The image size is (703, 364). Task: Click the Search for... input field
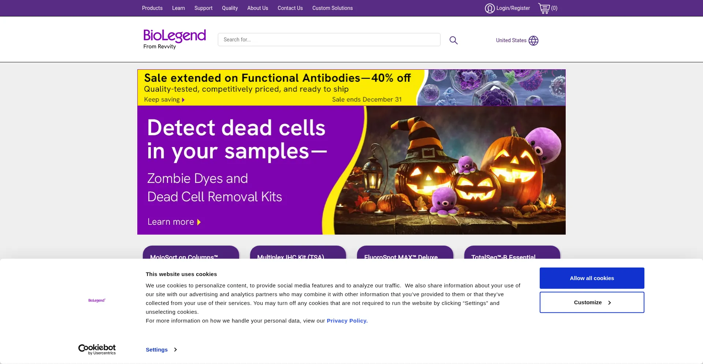[329, 40]
